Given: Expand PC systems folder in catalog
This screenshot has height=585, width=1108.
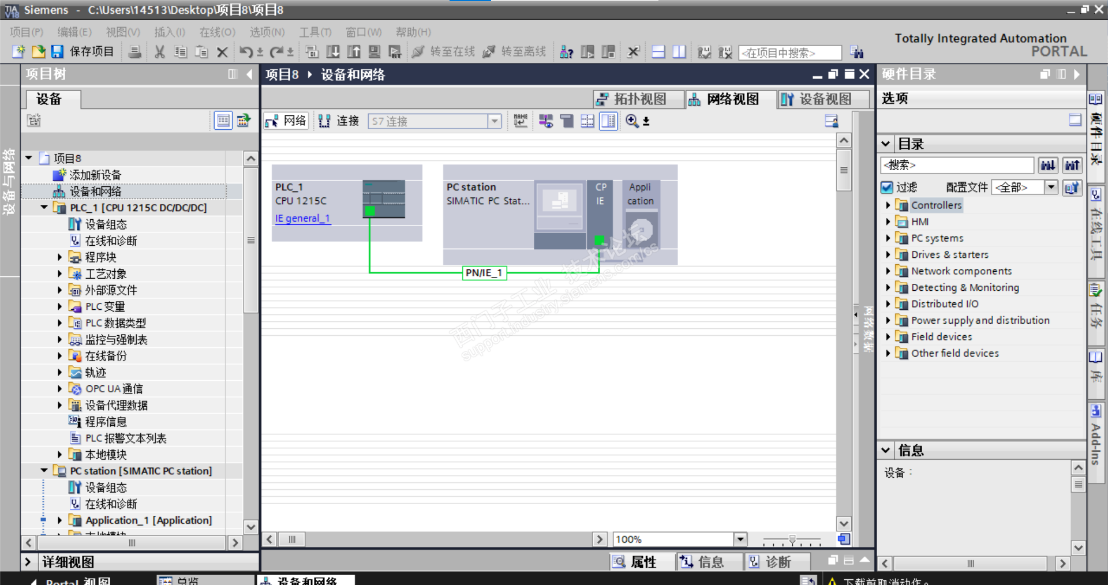Looking at the screenshot, I should 888,238.
